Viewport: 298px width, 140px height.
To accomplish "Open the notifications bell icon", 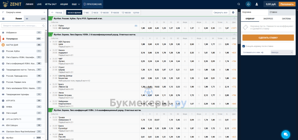I will (x=248, y=4).
